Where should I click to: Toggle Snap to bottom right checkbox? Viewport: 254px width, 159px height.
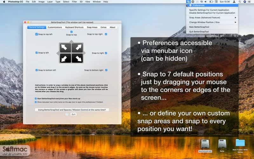click(x=106, y=70)
